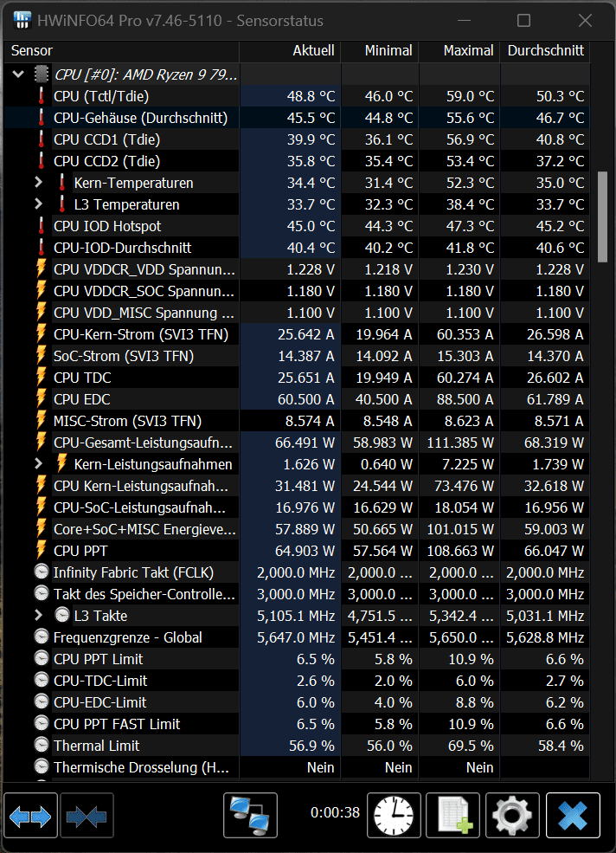Click thermometer icon next to L3 Temperaturen
Screen dimensions: 616x853
(x=62, y=204)
